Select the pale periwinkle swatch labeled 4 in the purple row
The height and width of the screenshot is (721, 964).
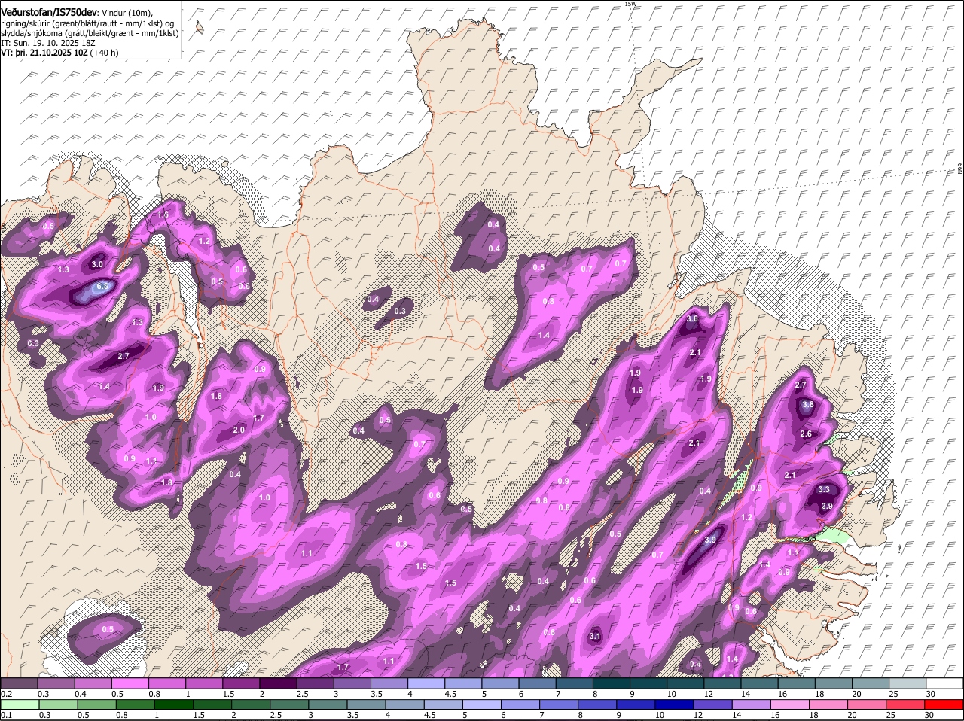(x=426, y=683)
